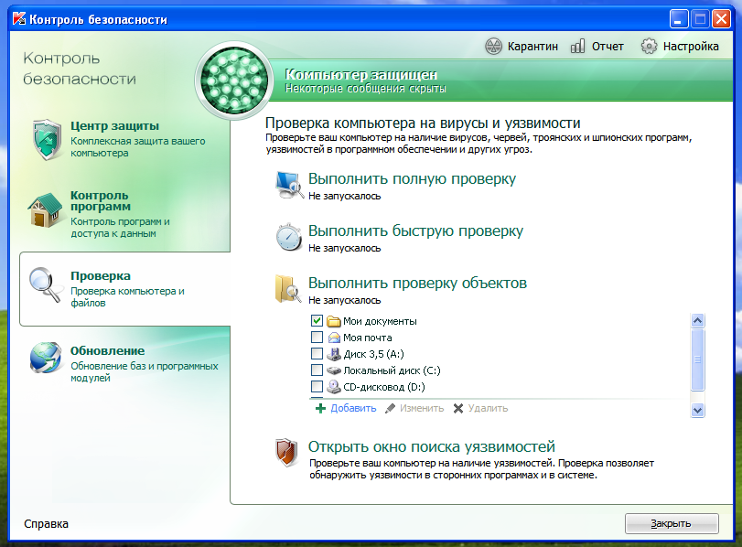Select the CD-дисковод (D:) list label

click(384, 387)
